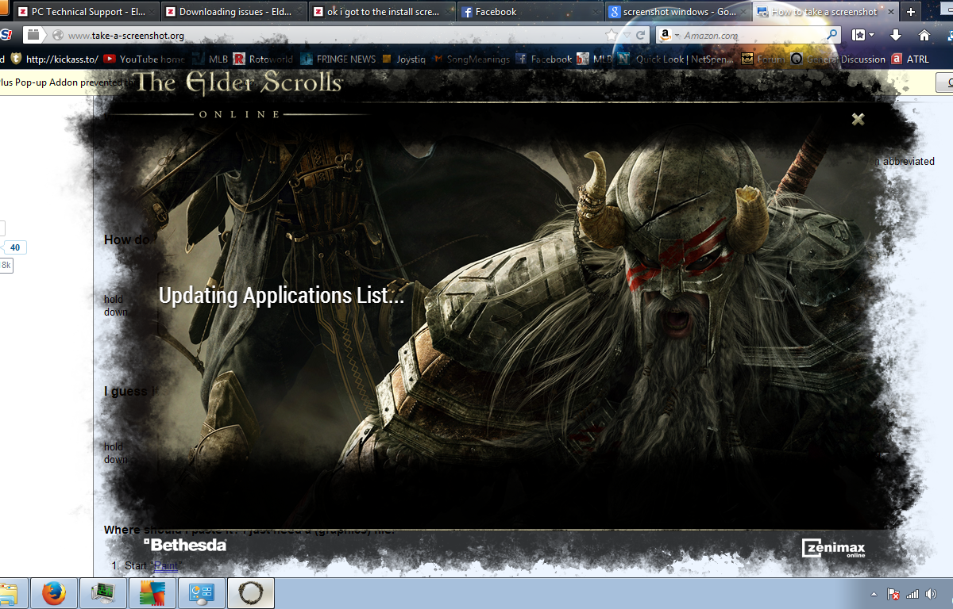Close the Elder Scrolls Online launcher window
The height and width of the screenshot is (609, 953).
[858, 119]
